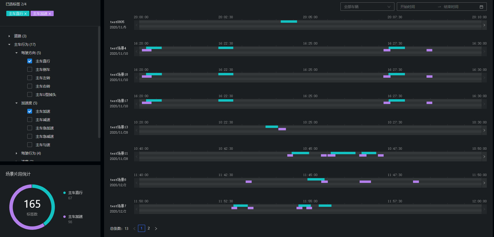Screen dimensions: 494x237
Task: Click the right arrow on test场景17 timeline
Action: [x=484, y=104]
